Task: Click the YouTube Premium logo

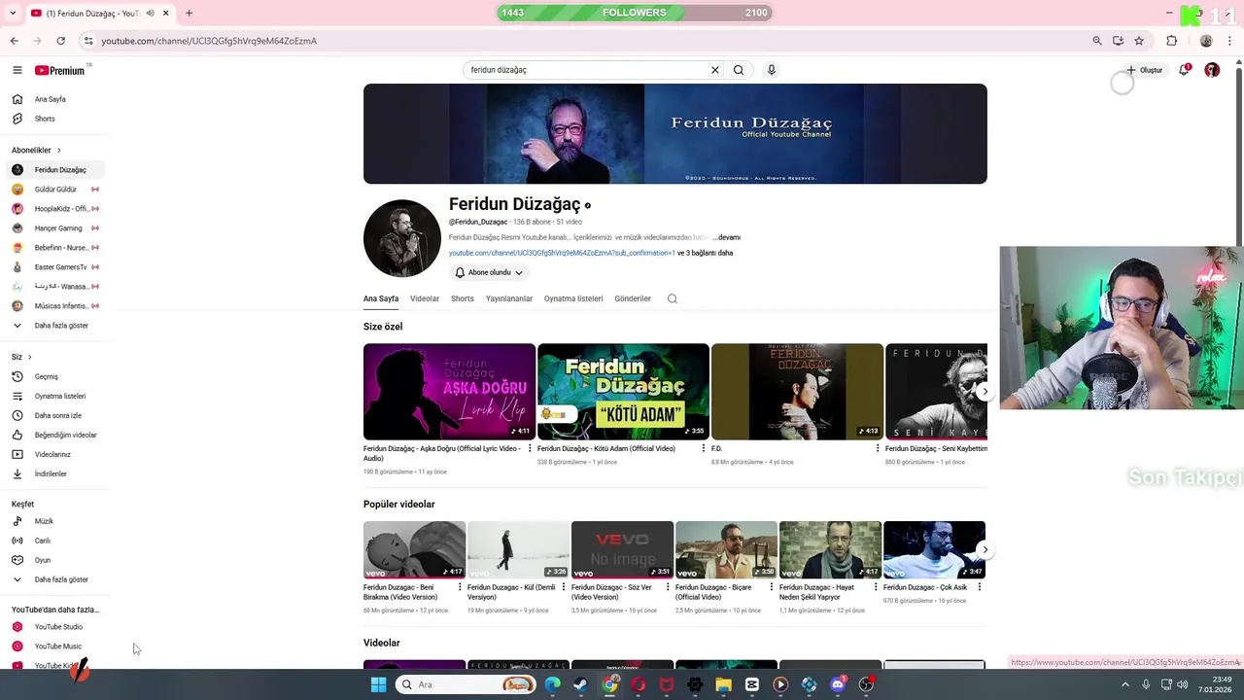Action: point(61,70)
